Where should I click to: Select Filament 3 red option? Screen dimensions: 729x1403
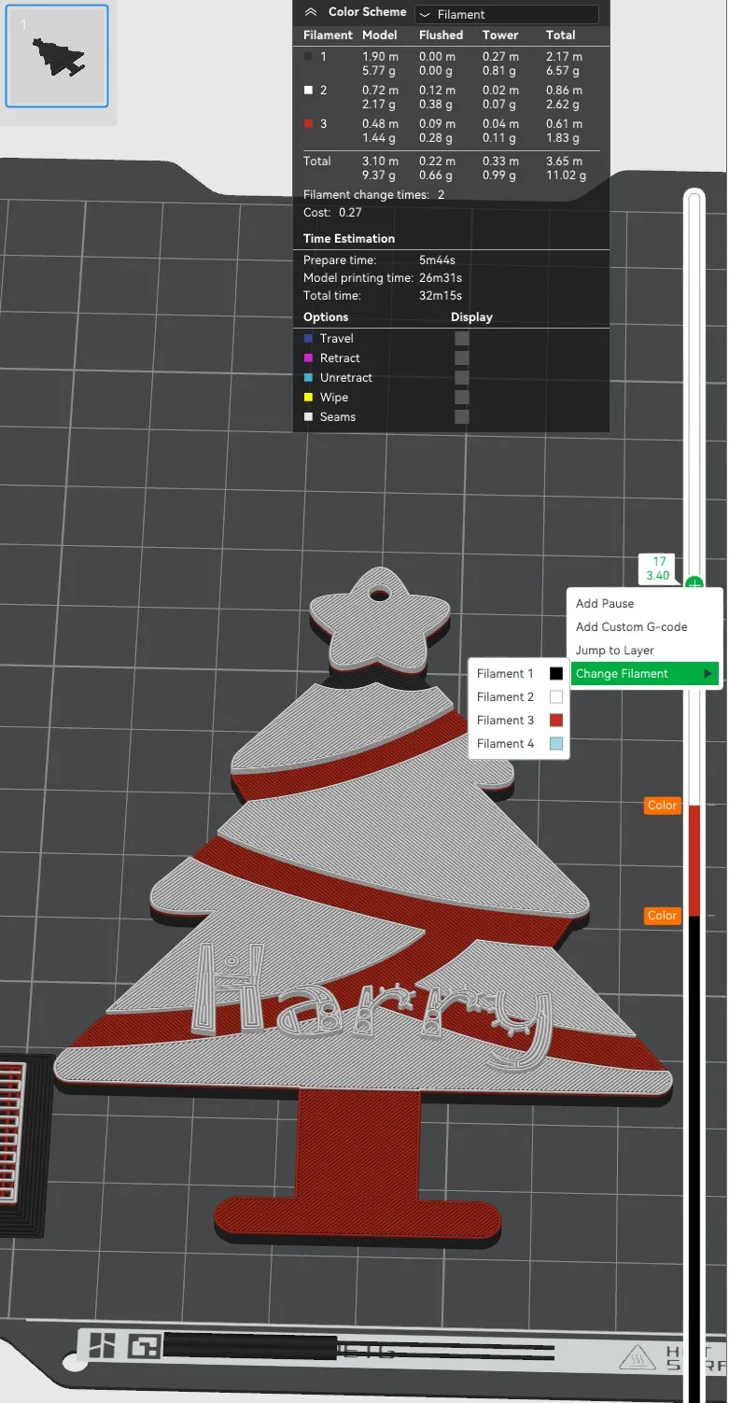(x=518, y=721)
